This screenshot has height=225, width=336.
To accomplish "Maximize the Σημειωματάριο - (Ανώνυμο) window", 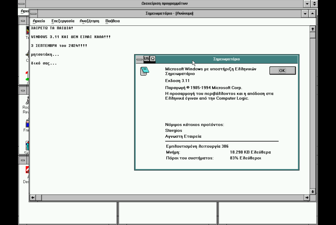I will pyautogui.click(x=312, y=14).
